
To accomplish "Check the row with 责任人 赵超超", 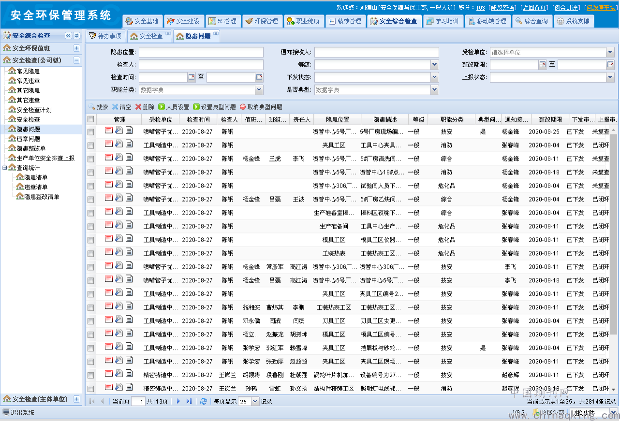I will [x=90, y=362].
